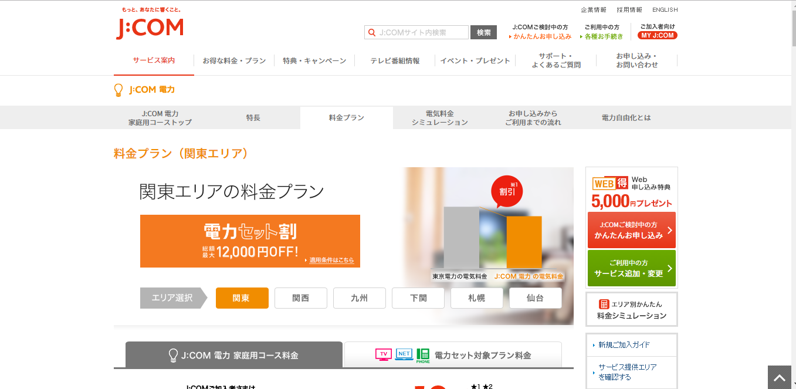The height and width of the screenshot is (389, 796).
Task: Select the 電気料金シミュレーション tab
Action: click(x=440, y=117)
